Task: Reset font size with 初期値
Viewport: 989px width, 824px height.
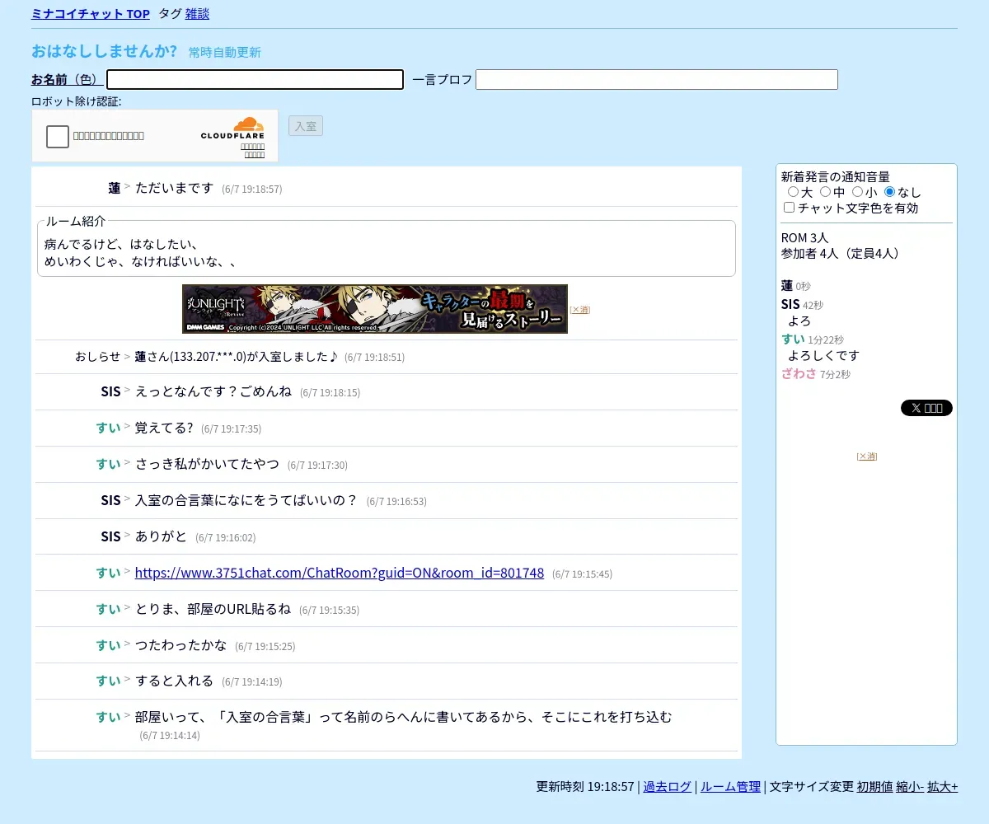Action: 874,787
